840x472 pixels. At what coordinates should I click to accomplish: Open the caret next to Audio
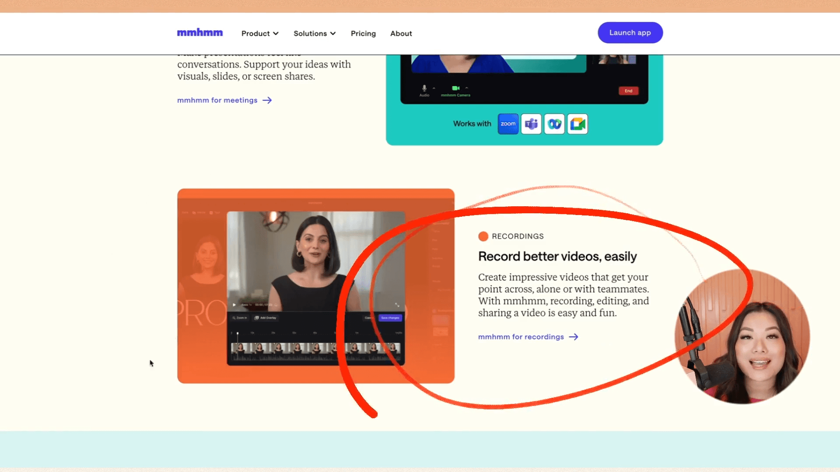434,88
